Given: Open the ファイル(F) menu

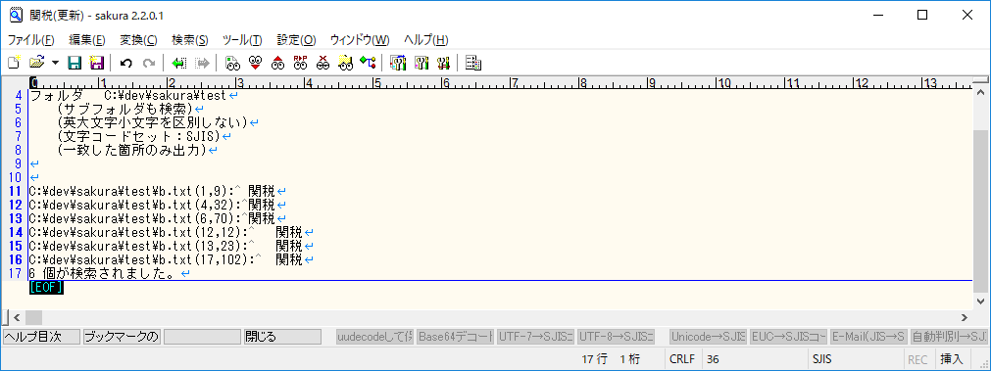Looking at the screenshot, I should click(x=31, y=40).
